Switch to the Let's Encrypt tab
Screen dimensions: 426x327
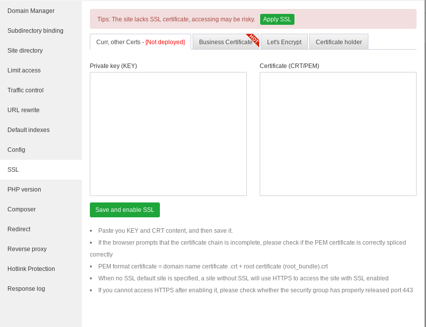(x=284, y=42)
